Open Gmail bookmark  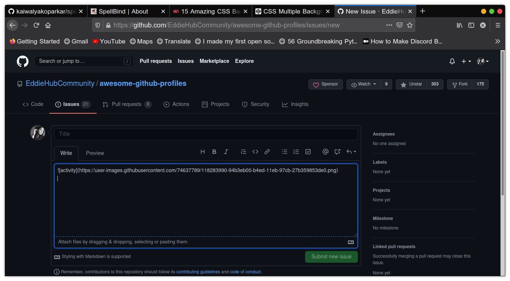coord(76,41)
